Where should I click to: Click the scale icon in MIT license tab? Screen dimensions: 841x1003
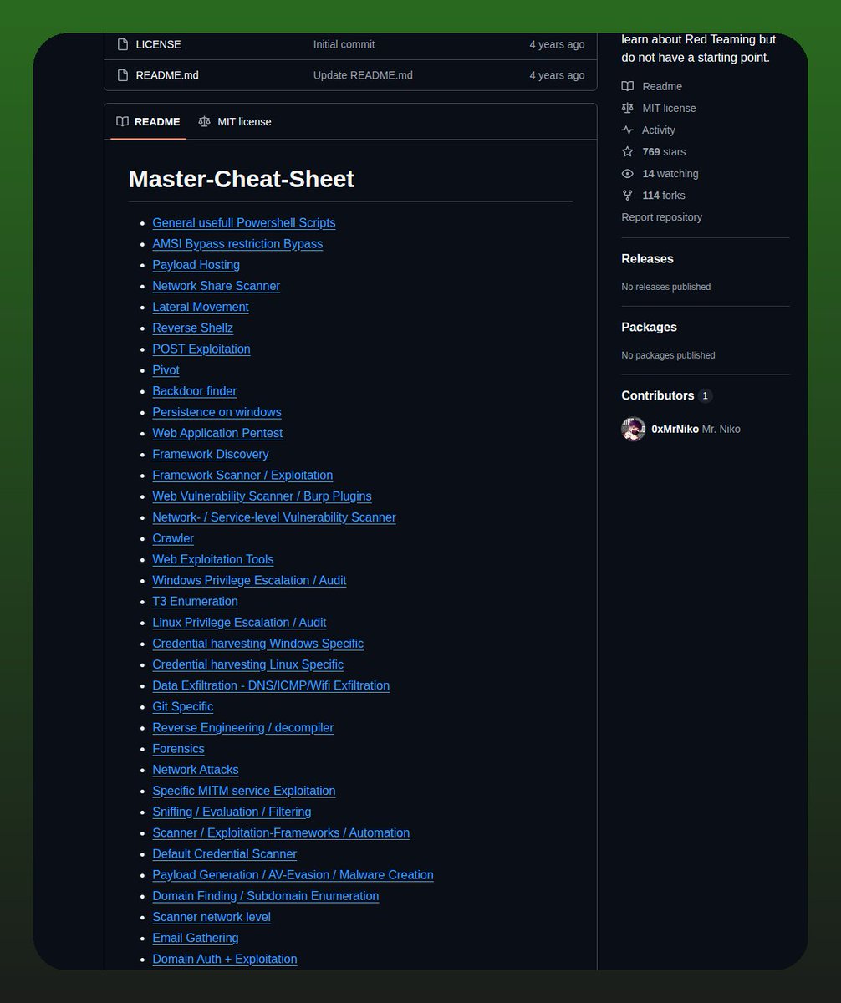coord(205,121)
